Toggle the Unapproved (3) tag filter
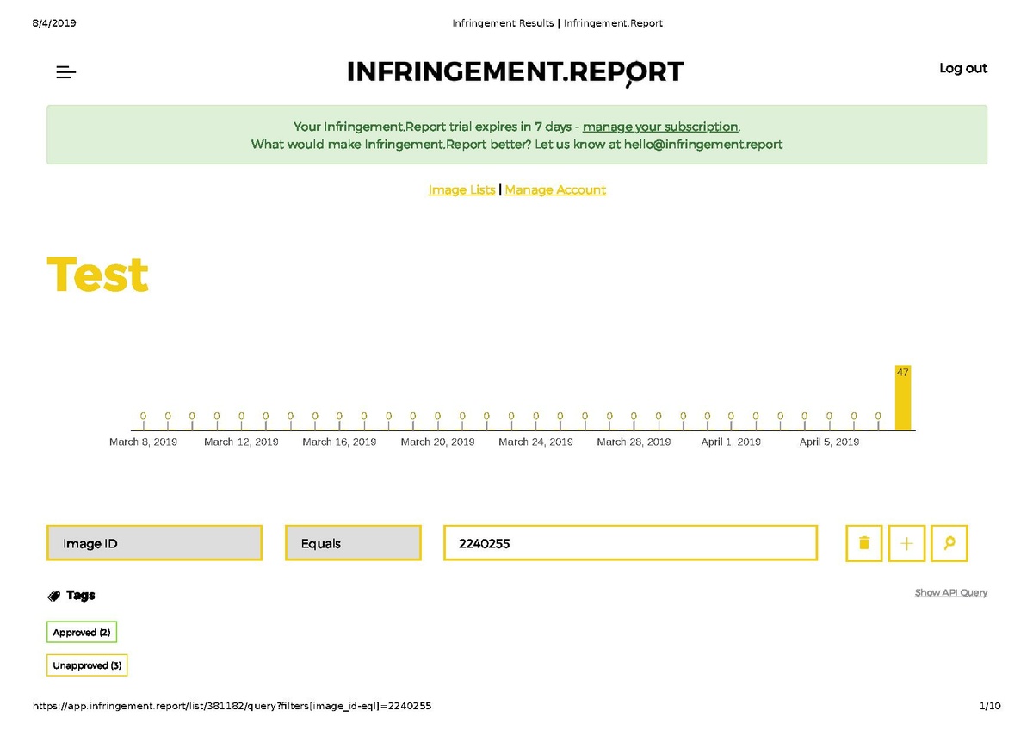 pyautogui.click(x=86, y=665)
